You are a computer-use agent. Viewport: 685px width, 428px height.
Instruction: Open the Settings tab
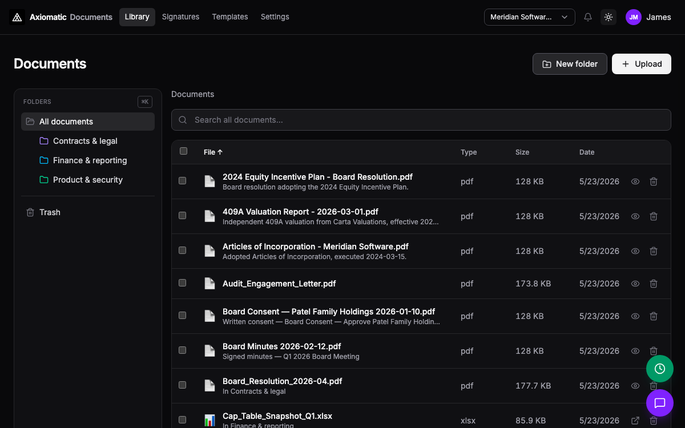[275, 17]
